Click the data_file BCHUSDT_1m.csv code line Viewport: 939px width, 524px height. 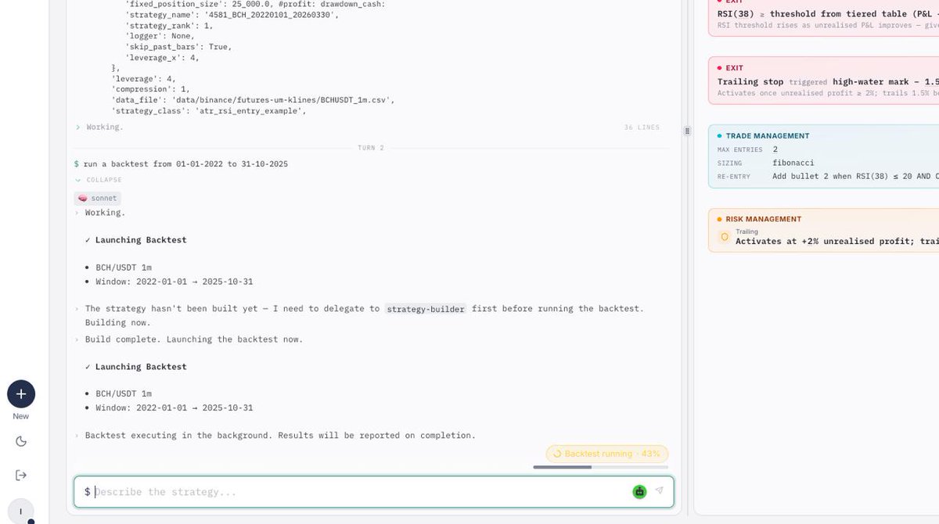[254, 100]
